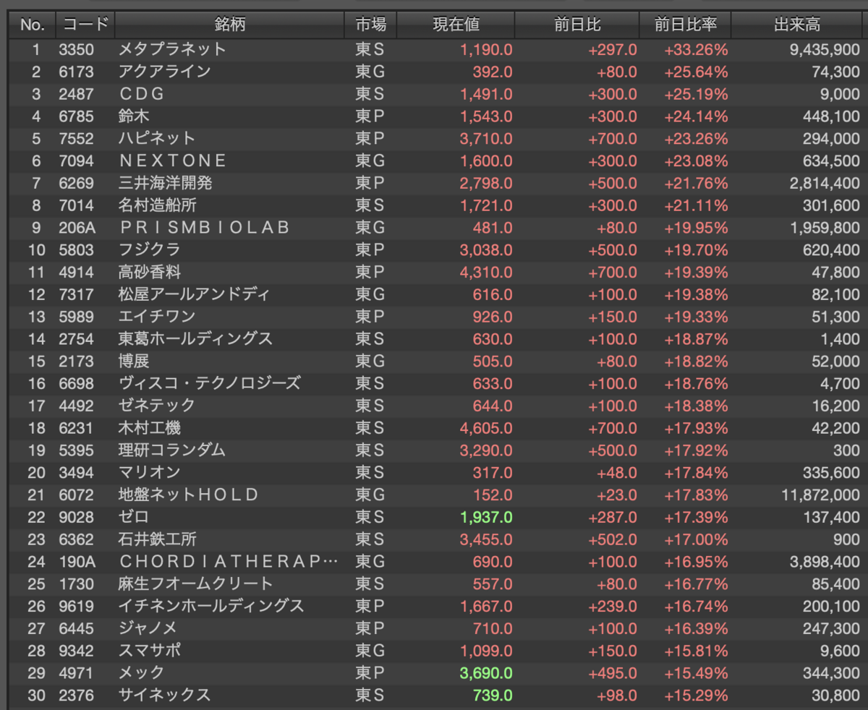Select the エイチワン row

(437, 318)
